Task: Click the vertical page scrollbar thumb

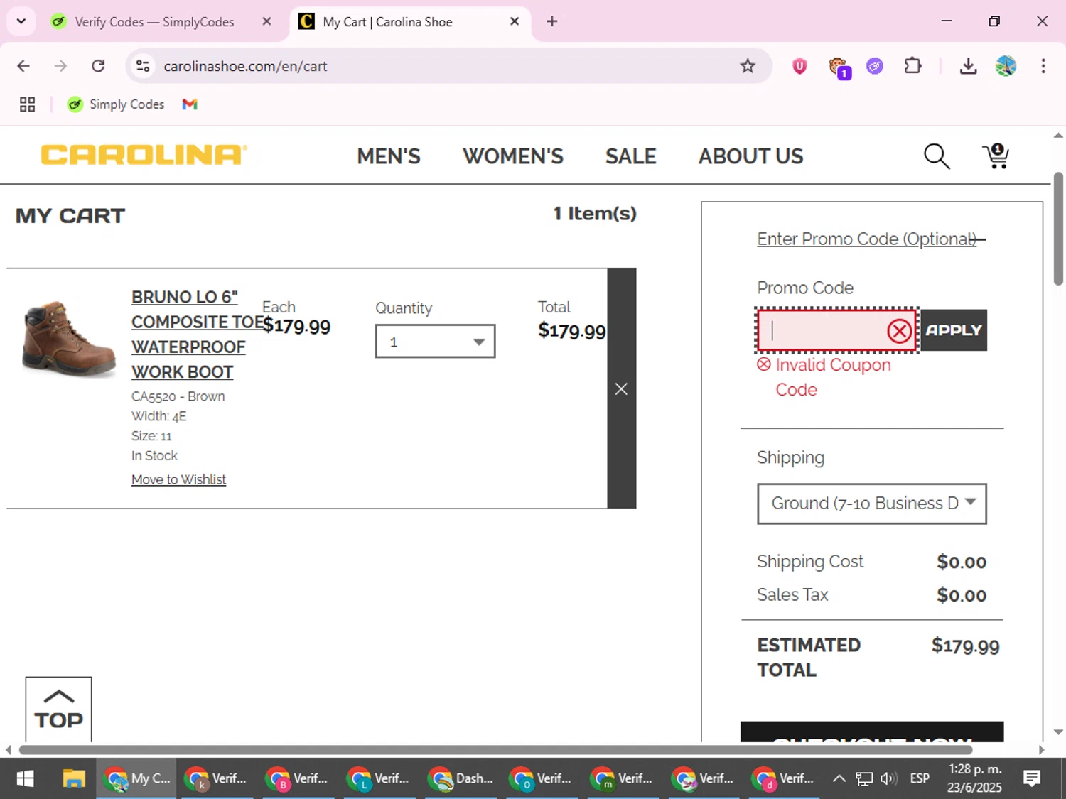Action: click(x=1058, y=229)
